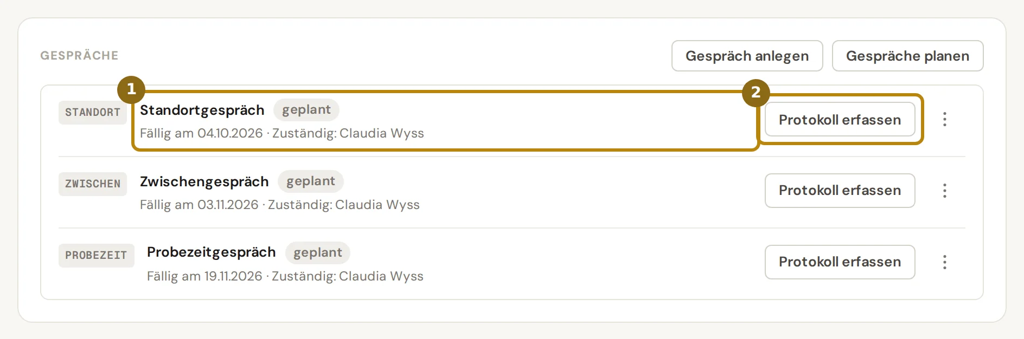Click geplant status badge of Standortgespräch
Viewport: 1024px width, 339px height.
tap(306, 109)
